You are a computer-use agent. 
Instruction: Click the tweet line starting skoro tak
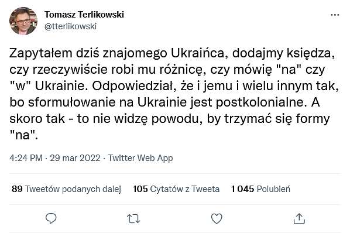point(170,119)
